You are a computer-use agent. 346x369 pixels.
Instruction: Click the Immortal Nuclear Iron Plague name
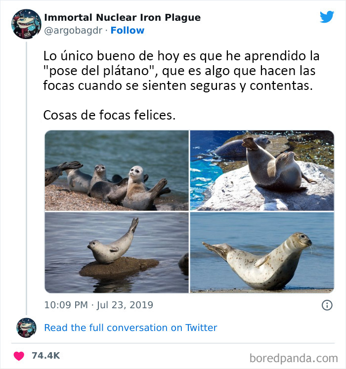pos(122,17)
